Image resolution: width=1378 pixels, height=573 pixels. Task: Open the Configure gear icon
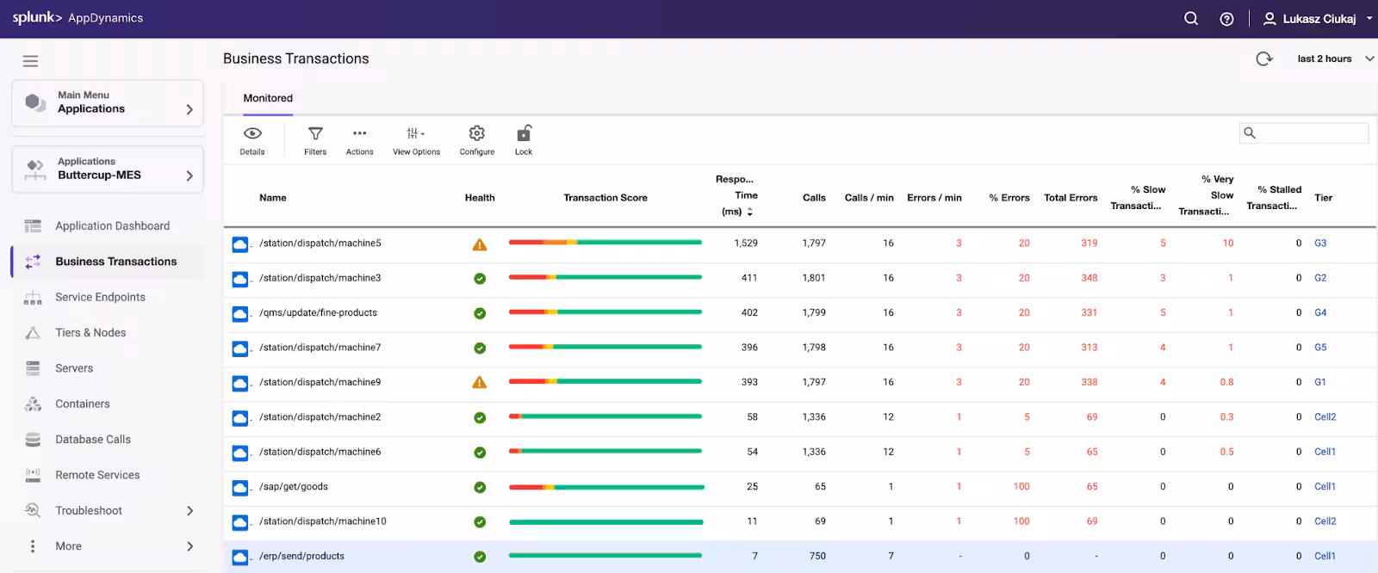[x=476, y=134]
